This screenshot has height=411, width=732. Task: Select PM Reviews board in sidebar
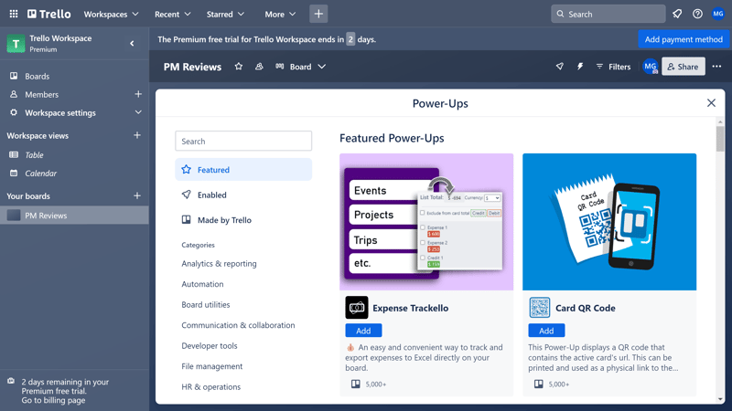pyautogui.click(x=74, y=216)
